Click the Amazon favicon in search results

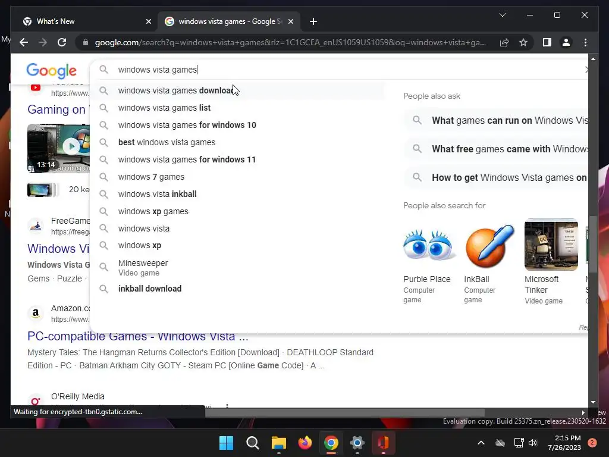36,313
